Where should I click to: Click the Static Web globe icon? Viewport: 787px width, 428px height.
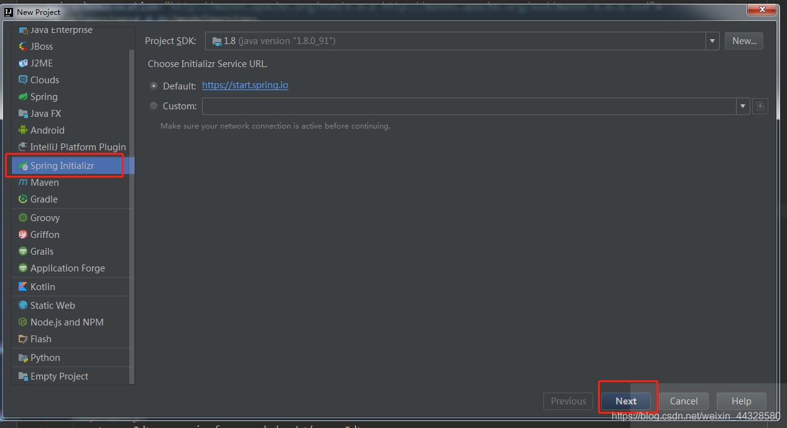coord(24,306)
